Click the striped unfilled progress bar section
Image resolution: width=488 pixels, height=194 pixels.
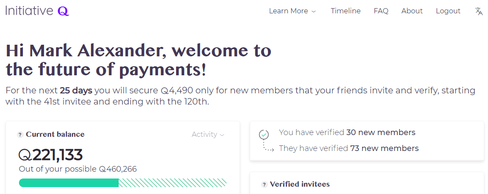click(173, 183)
